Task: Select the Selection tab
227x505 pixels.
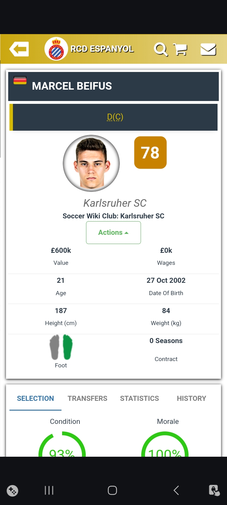Action: [35, 398]
